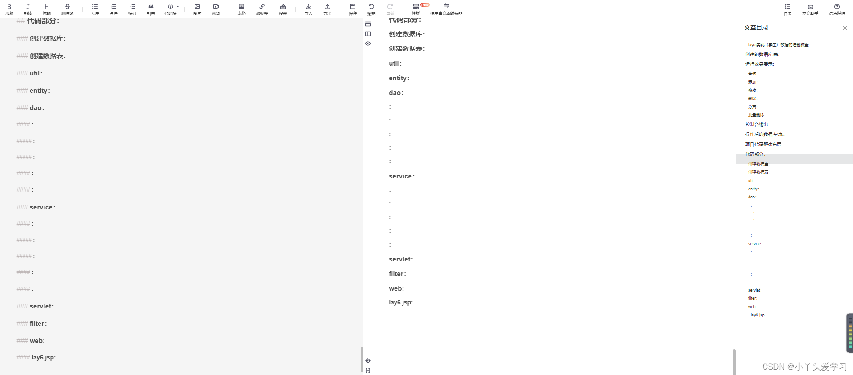Place cursor on '### 创建数据库:' editor line
Viewport: 853px width, 375px height.
pos(41,39)
